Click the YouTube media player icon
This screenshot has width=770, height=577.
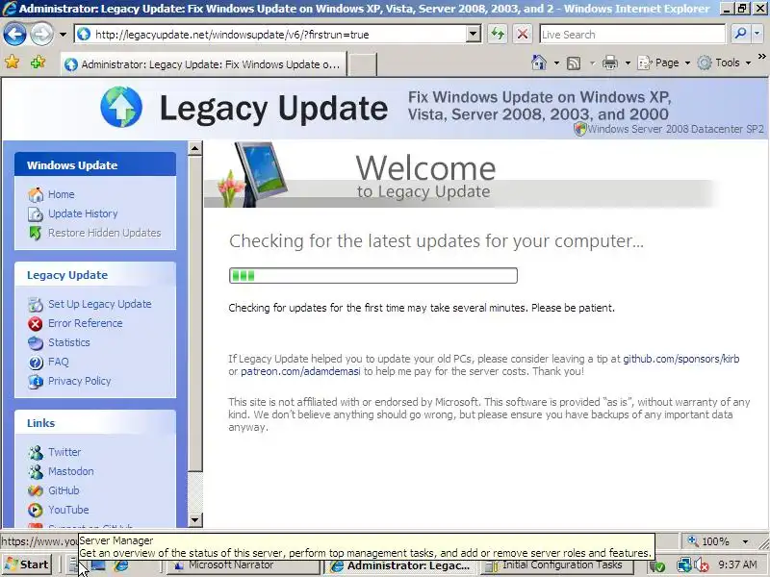click(36, 510)
